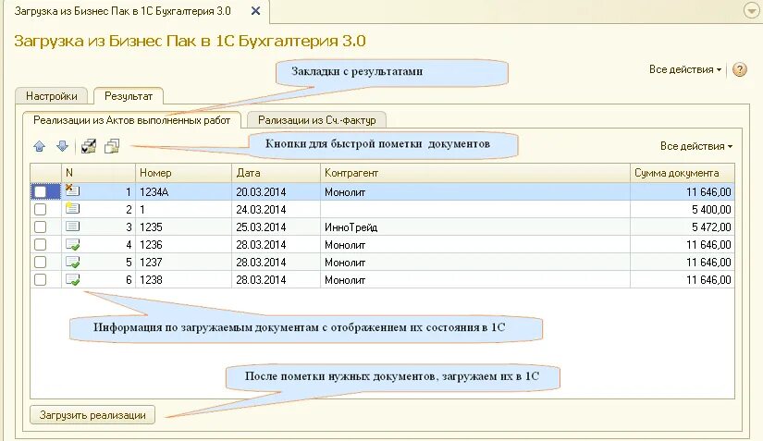This screenshot has height=441, width=763.
Task: Click date cell 20.03.2014
Action: [276, 191]
